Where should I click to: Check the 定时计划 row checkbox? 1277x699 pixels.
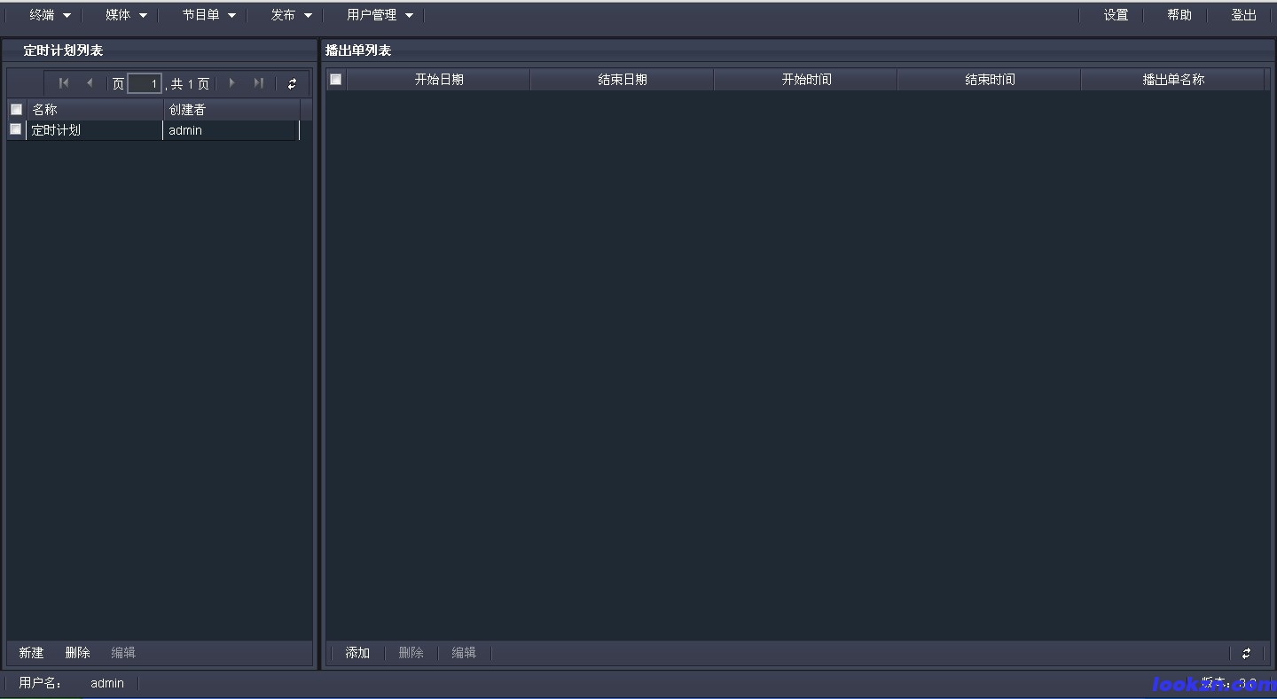tap(16, 129)
